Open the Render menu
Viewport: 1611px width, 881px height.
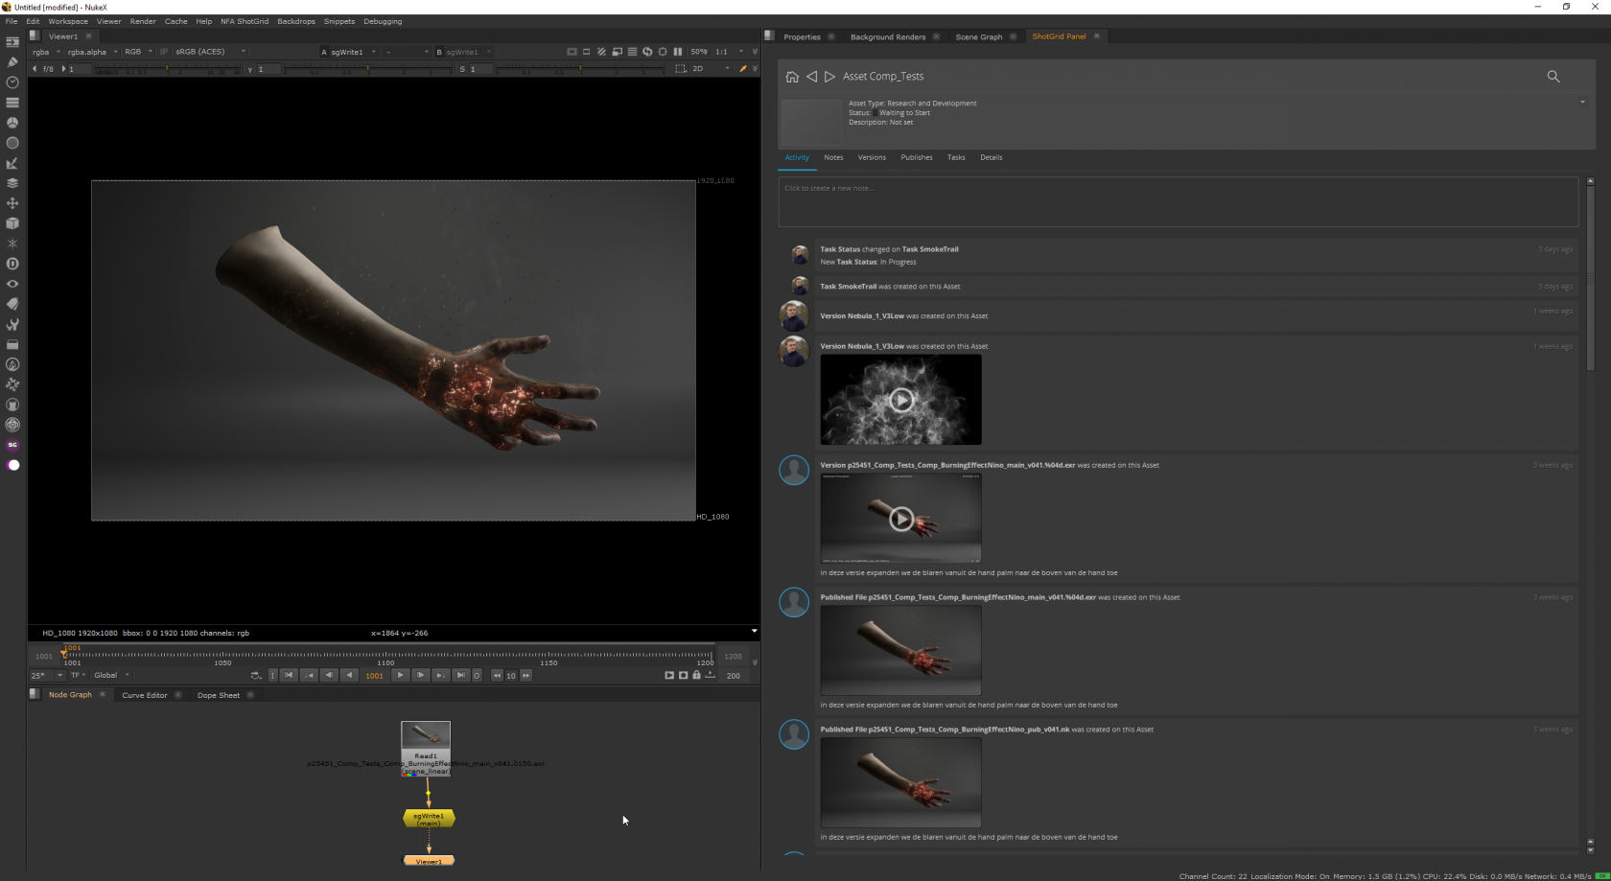pos(143,21)
